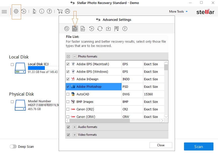Start the Scan button
The image size is (218, 153).
pos(199,146)
